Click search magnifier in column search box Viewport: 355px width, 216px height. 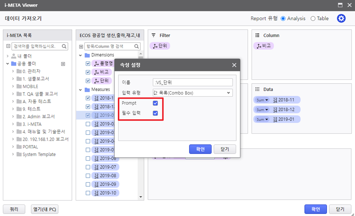tap(137, 46)
